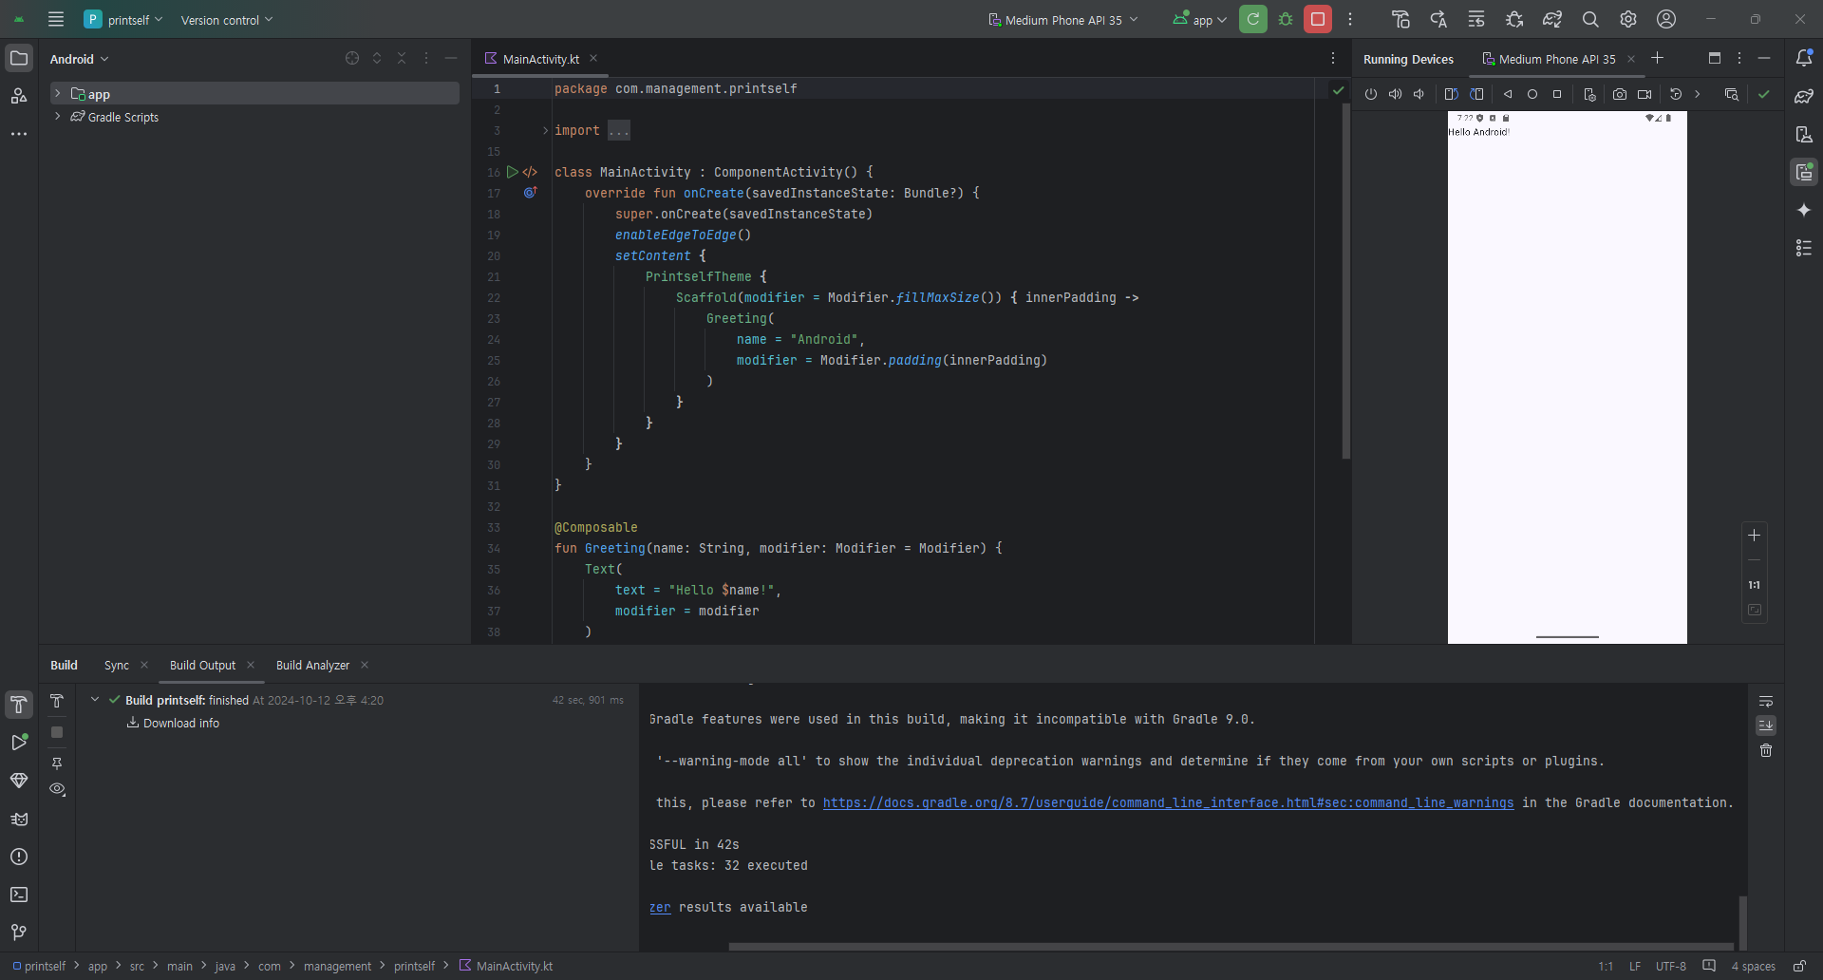This screenshot has height=980, width=1823.
Task: Toggle the Build tool window hammer
Action: 19,705
